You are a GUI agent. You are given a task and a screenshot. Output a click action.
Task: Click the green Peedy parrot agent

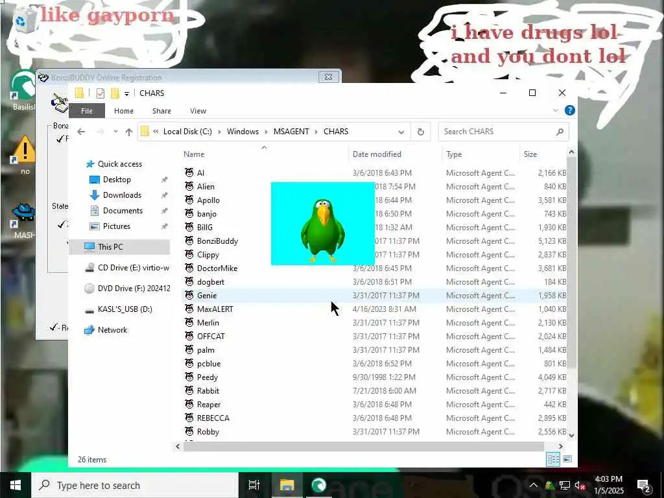click(x=323, y=230)
